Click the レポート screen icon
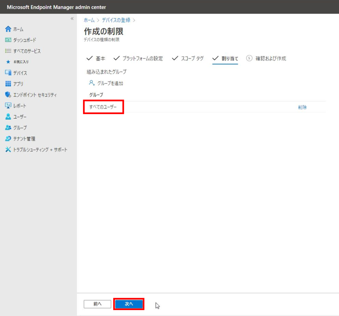Screen dimensions: 339x316 (8, 106)
